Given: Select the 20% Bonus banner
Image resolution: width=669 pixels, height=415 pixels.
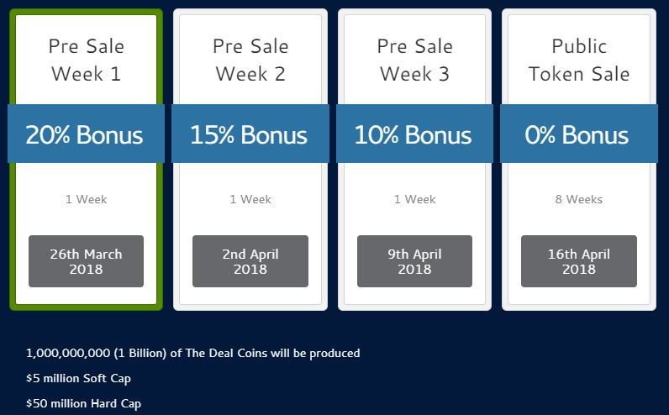Looking at the screenshot, I should coord(87,134).
